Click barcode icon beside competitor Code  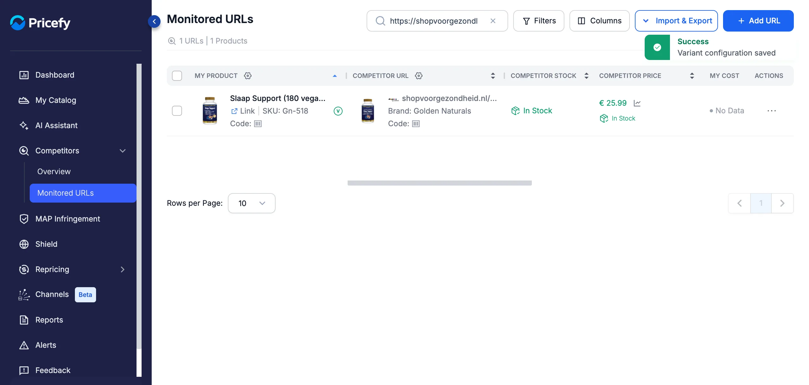coord(416,124)
